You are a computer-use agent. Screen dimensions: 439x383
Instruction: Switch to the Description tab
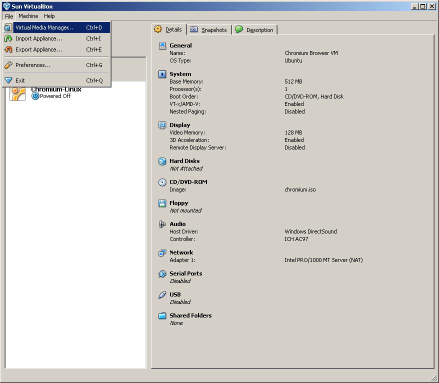[x=255, y=29]
